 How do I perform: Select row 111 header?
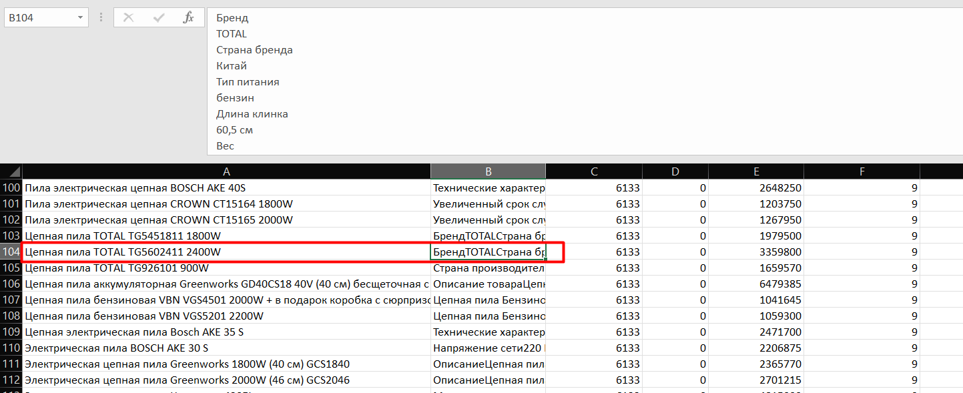point(11,364)
